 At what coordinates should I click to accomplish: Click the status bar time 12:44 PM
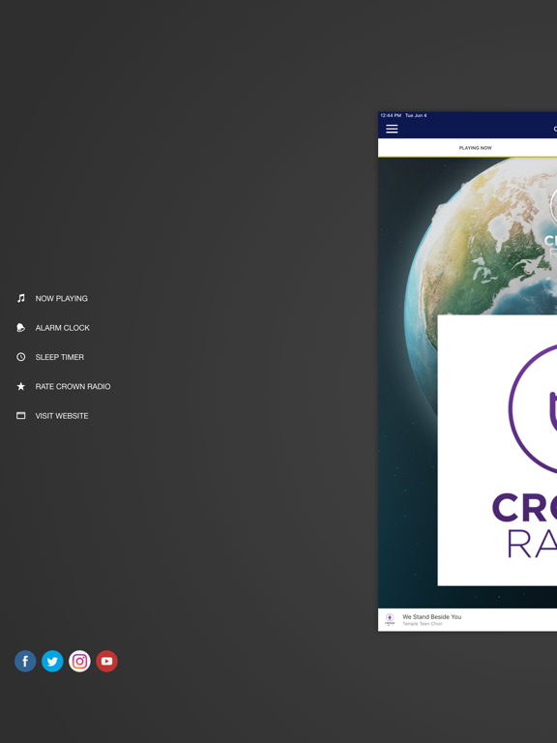pyautogui.click(x=391, y=116)
